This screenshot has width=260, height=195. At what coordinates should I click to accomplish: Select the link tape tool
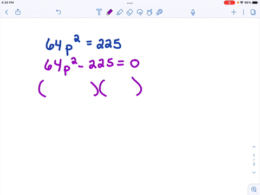(159, 12)
